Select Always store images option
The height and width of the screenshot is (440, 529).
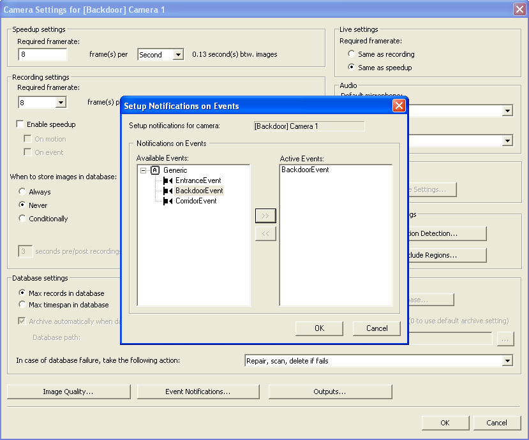(x=23, y=192)
